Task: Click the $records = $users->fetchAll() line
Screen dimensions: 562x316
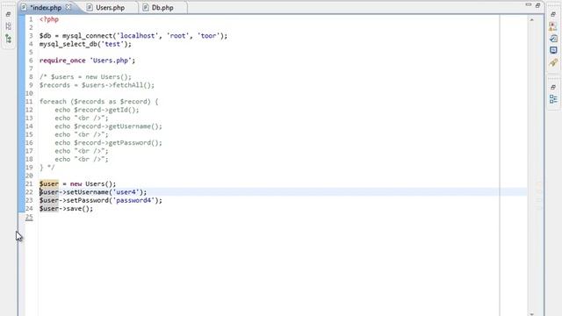Action: point(97,85)
